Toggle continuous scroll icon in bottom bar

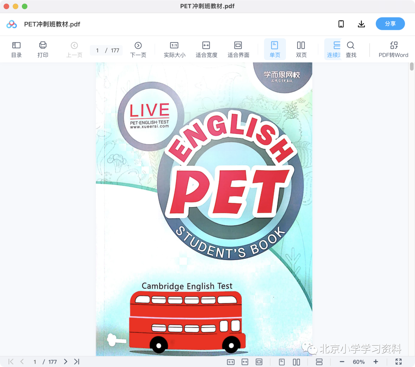pos(319,362)
